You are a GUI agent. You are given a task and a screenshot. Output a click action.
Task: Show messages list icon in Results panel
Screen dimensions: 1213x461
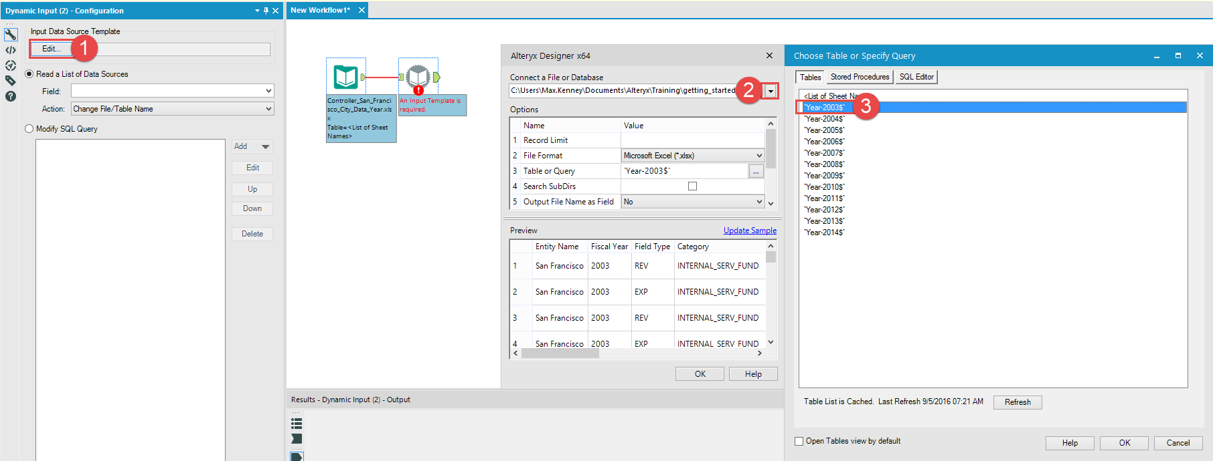297,424
